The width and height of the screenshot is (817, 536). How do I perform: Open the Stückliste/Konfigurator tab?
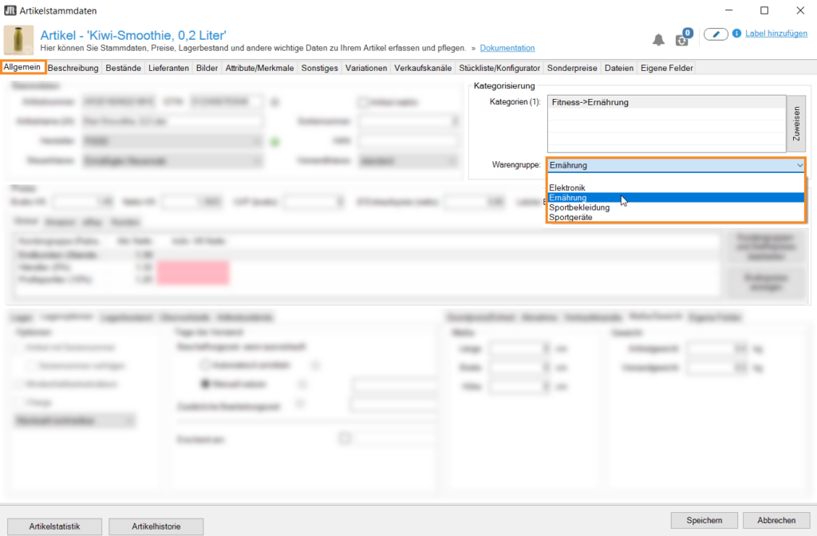[500, 69]
